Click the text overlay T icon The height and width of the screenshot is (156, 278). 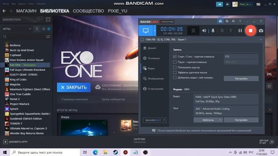(231, 31)
